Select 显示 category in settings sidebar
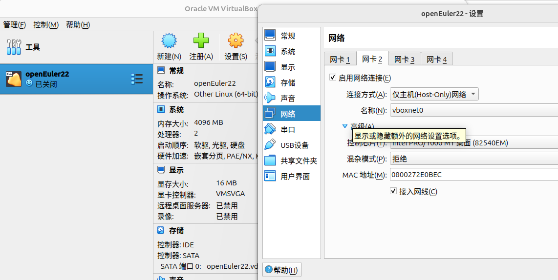This screenshot has height=280, width=558. 291,67
